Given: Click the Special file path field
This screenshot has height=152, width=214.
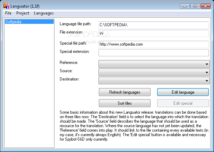Looking at the screenshot, I should pyautogui.click(x=154, y=44).
